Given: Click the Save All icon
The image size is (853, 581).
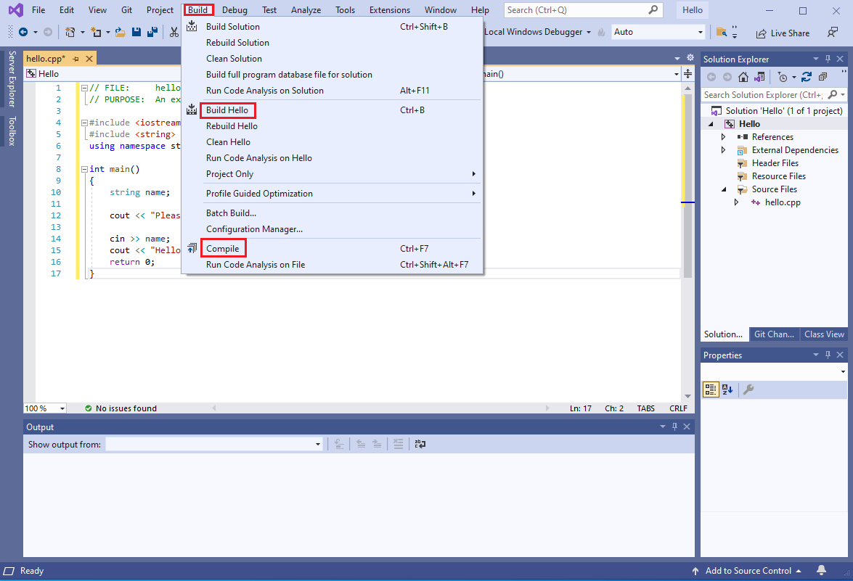Looking at the screenshot, I should [152, 32].
